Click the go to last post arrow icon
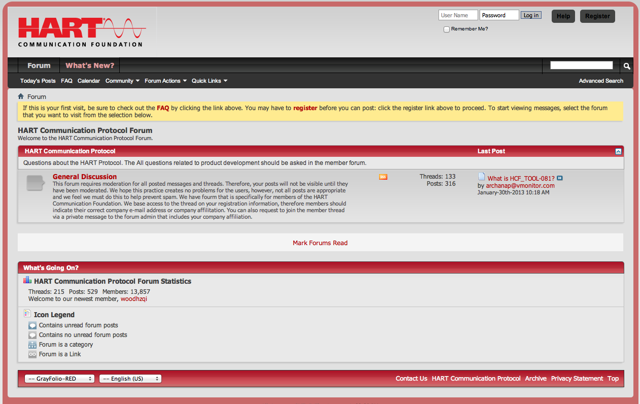The image size is (640, 404). click(560, 178)
